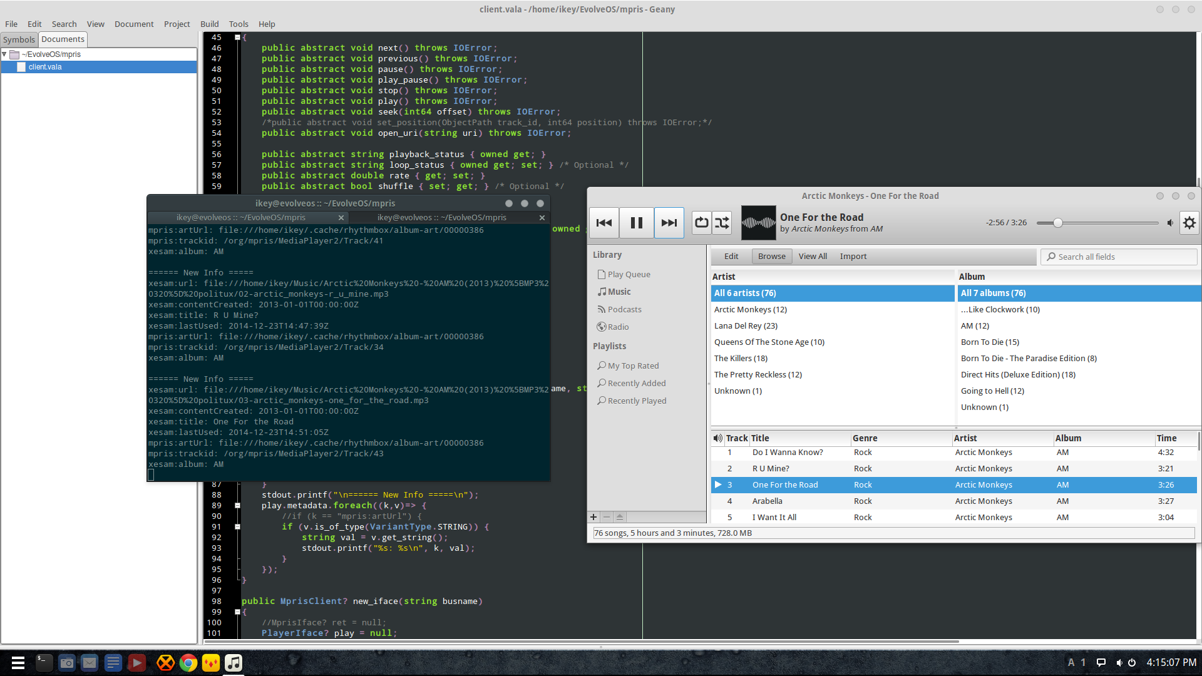This screenshot has width=1202, height=676.
Task: Close the second terminal tab
Action: 542,218
